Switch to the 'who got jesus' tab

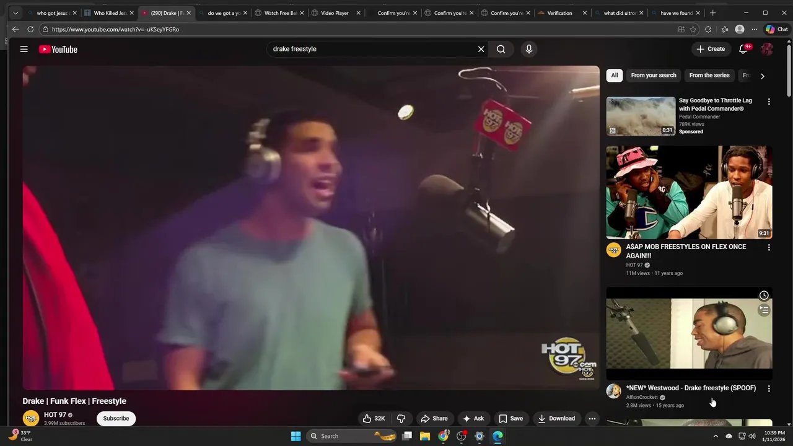click(x=52, y=13)
